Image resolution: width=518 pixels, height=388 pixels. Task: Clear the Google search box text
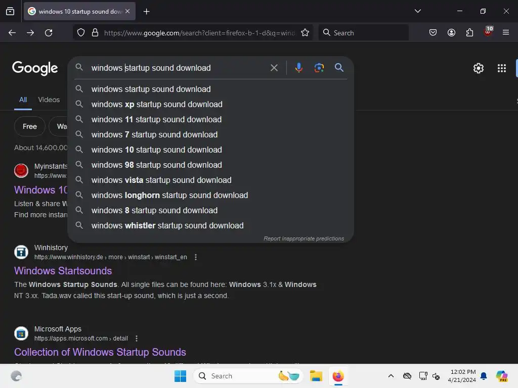[274, 68]
